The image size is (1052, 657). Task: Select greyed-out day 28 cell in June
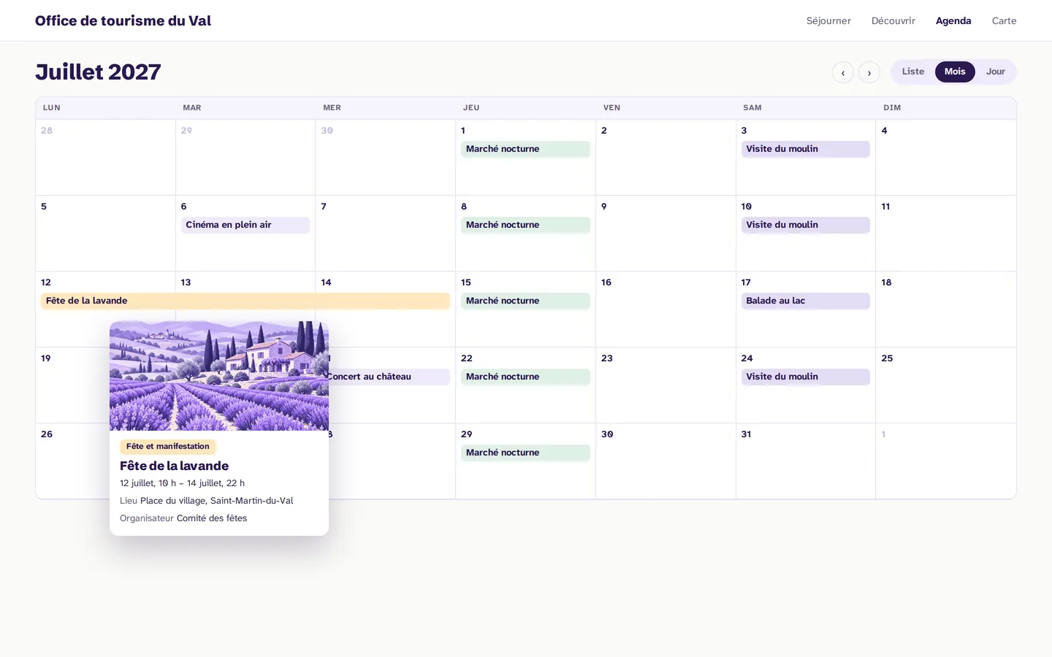click(x=105, y=158)
